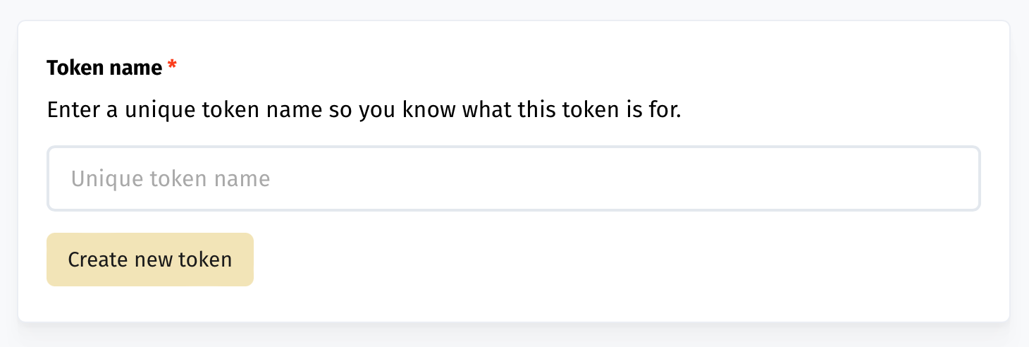
Task: Click the right end of the token name input
Action: click(x=959, y=178)
